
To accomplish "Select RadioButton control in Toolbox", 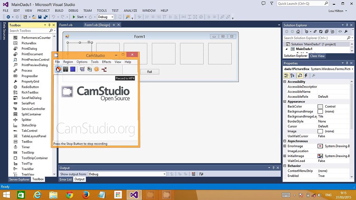I will [30, 87].
